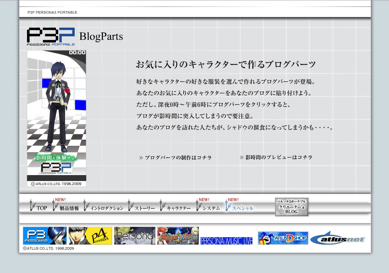Image resolution: width=389 pixels, height=273 pixels.
Task: Click the tower icon beside キャラクター
Action: pos(162,205)
